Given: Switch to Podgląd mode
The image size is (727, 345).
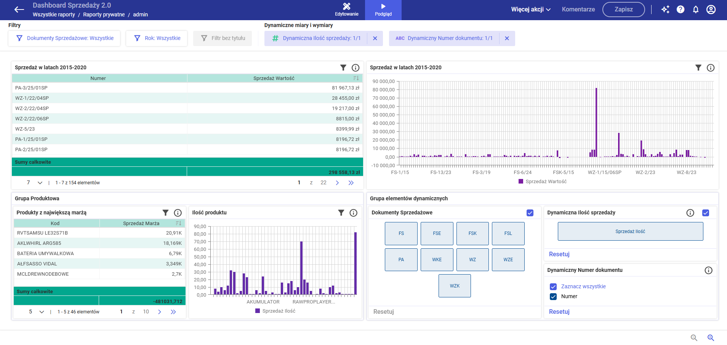Looking at the screenshot, I should [383, 10].
